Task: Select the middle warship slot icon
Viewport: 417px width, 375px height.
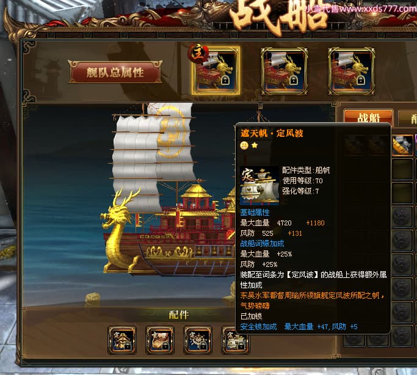Action: point(285,71)
